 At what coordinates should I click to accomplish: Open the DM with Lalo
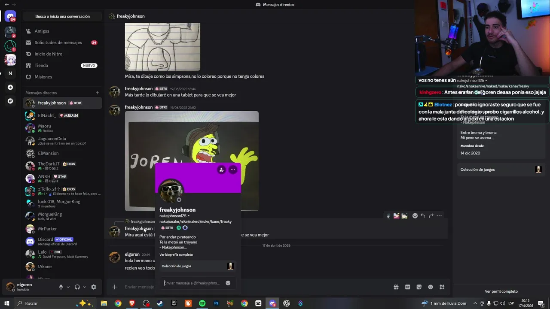62,254
